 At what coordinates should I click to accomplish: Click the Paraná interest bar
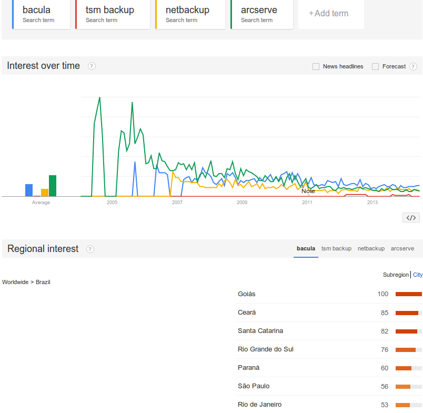point(408,368)
